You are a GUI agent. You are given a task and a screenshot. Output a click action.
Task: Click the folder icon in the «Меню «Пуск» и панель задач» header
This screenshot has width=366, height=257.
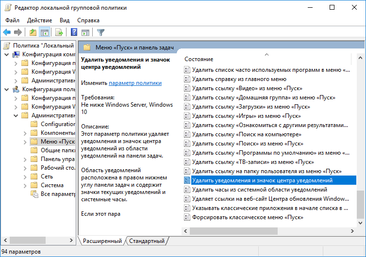[87, 48]
